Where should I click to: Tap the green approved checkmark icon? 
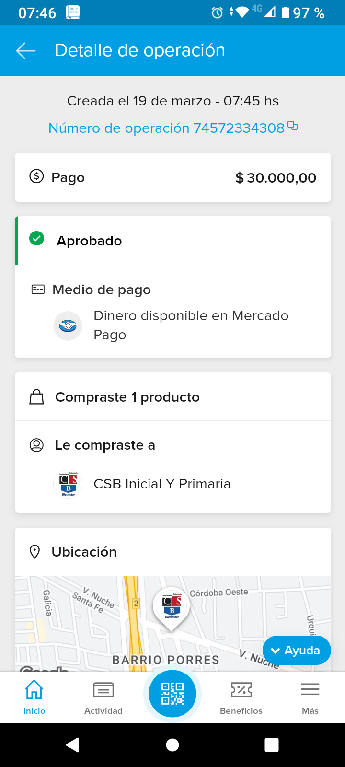point(37,238)
